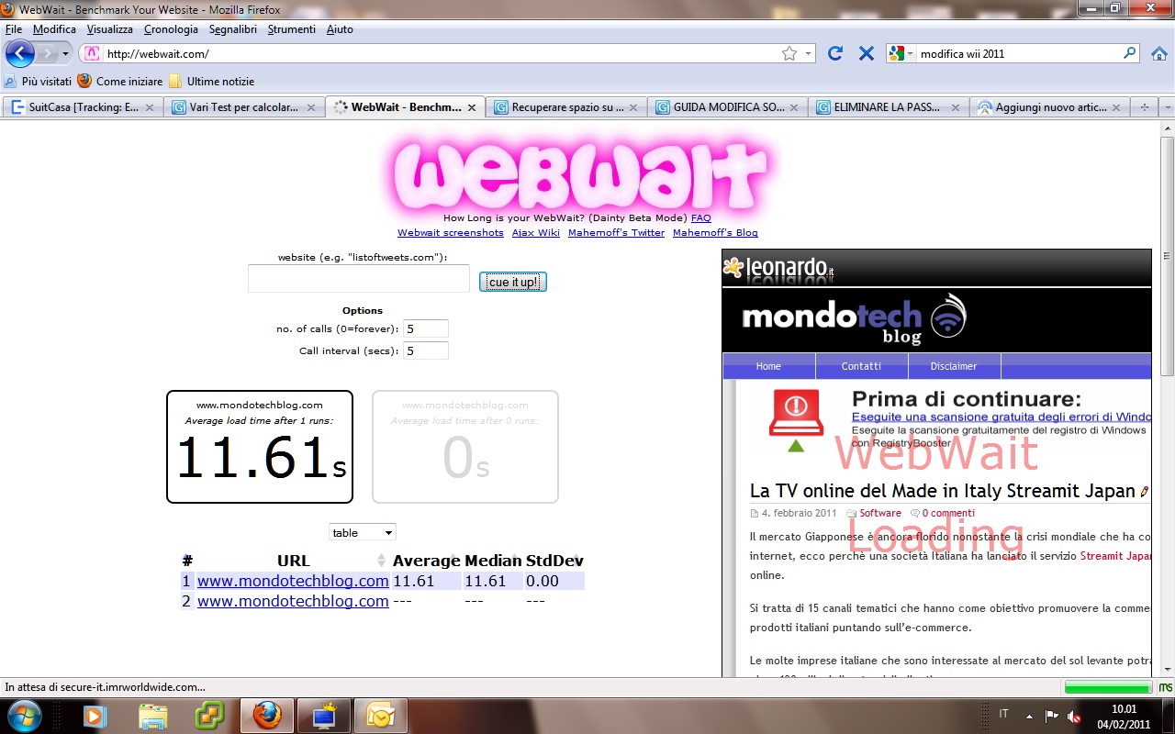Screen dimensions: 1175x734
Task: Open the 'Ajax Wiki' link
Action: (x=536, y=232)
